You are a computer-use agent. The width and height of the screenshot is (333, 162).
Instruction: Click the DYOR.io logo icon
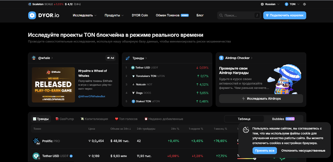(32, 15)
